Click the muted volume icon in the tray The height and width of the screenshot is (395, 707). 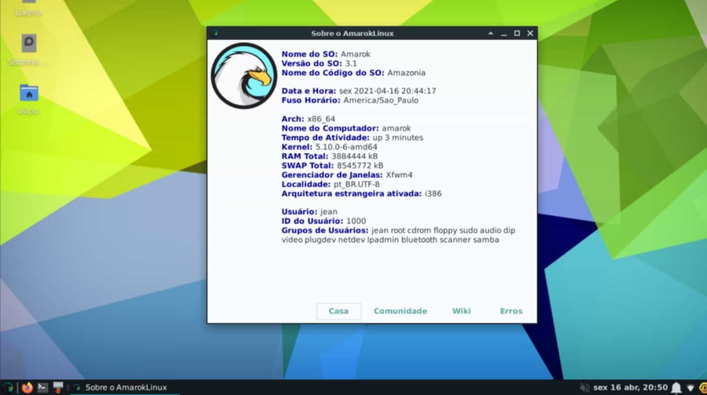585,387
